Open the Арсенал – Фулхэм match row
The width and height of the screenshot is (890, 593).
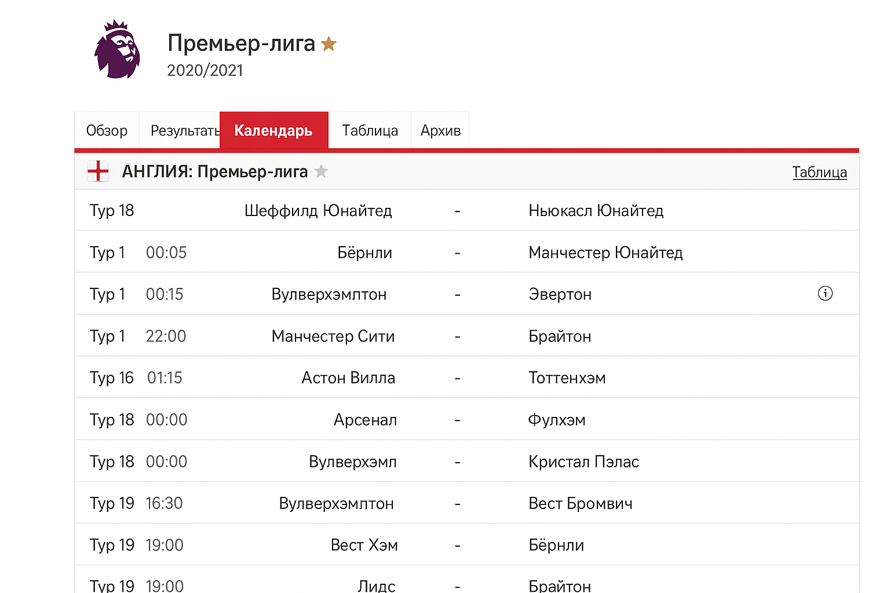click(x=457, y=419)
